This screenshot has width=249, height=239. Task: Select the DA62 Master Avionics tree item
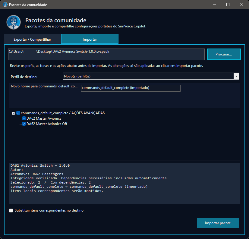point(44,118)
